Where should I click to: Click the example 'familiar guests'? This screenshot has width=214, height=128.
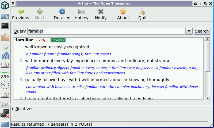(x=98, y=54)
